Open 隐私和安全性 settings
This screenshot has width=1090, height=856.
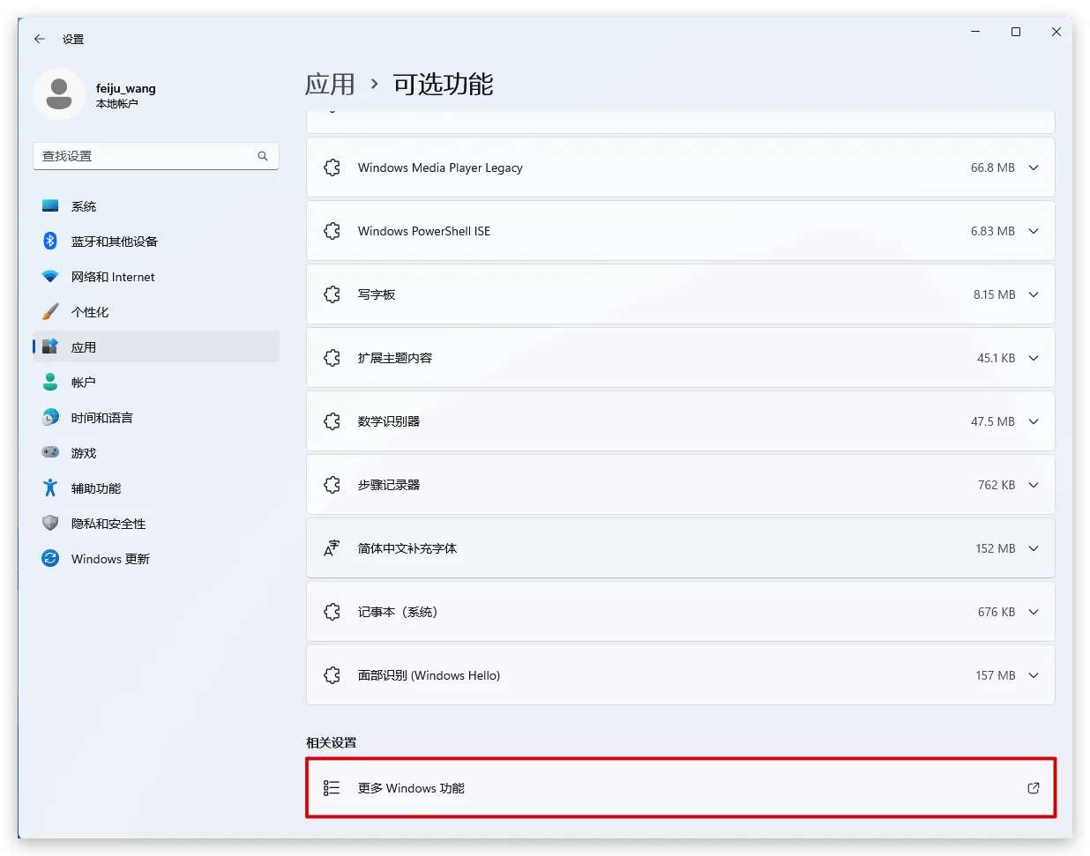click(x=156, y=523)
